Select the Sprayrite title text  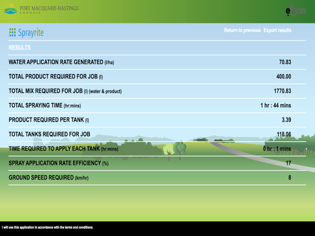tap(31, 32)
